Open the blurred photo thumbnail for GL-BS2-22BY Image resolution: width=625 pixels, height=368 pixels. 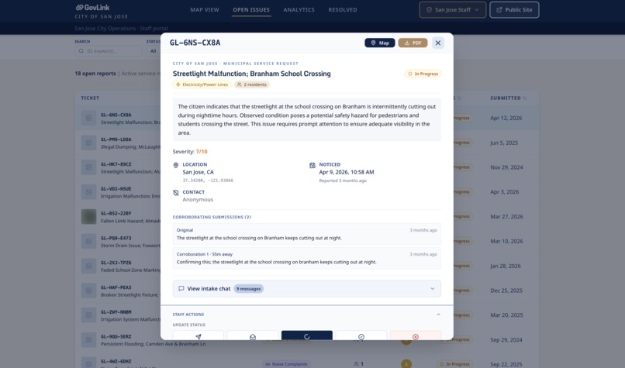click(x=89, y=217)
